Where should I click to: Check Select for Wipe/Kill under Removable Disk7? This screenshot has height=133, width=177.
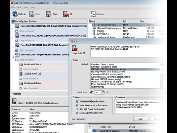point(17,60)
